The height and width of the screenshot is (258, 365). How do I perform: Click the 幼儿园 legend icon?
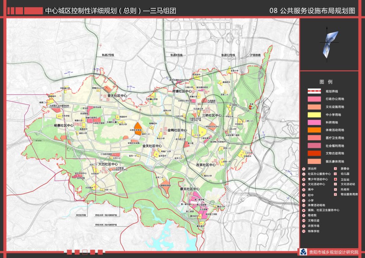(x=336, y=174)
